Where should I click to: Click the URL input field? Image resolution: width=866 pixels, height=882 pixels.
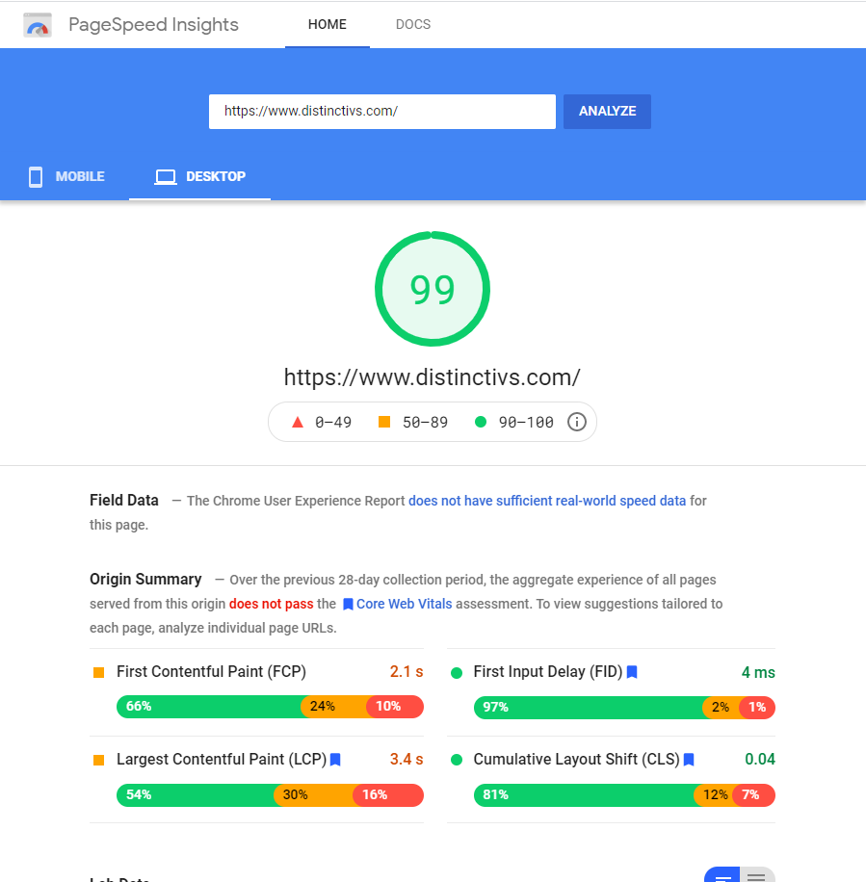(x=381, y=111)
